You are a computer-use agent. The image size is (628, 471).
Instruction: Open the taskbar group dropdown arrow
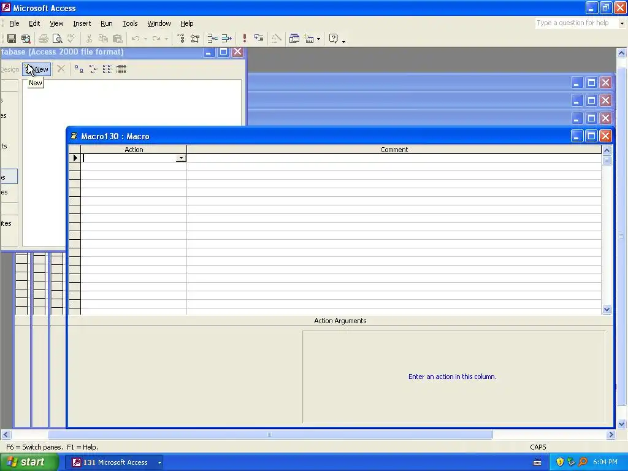(x=159, y=462)
